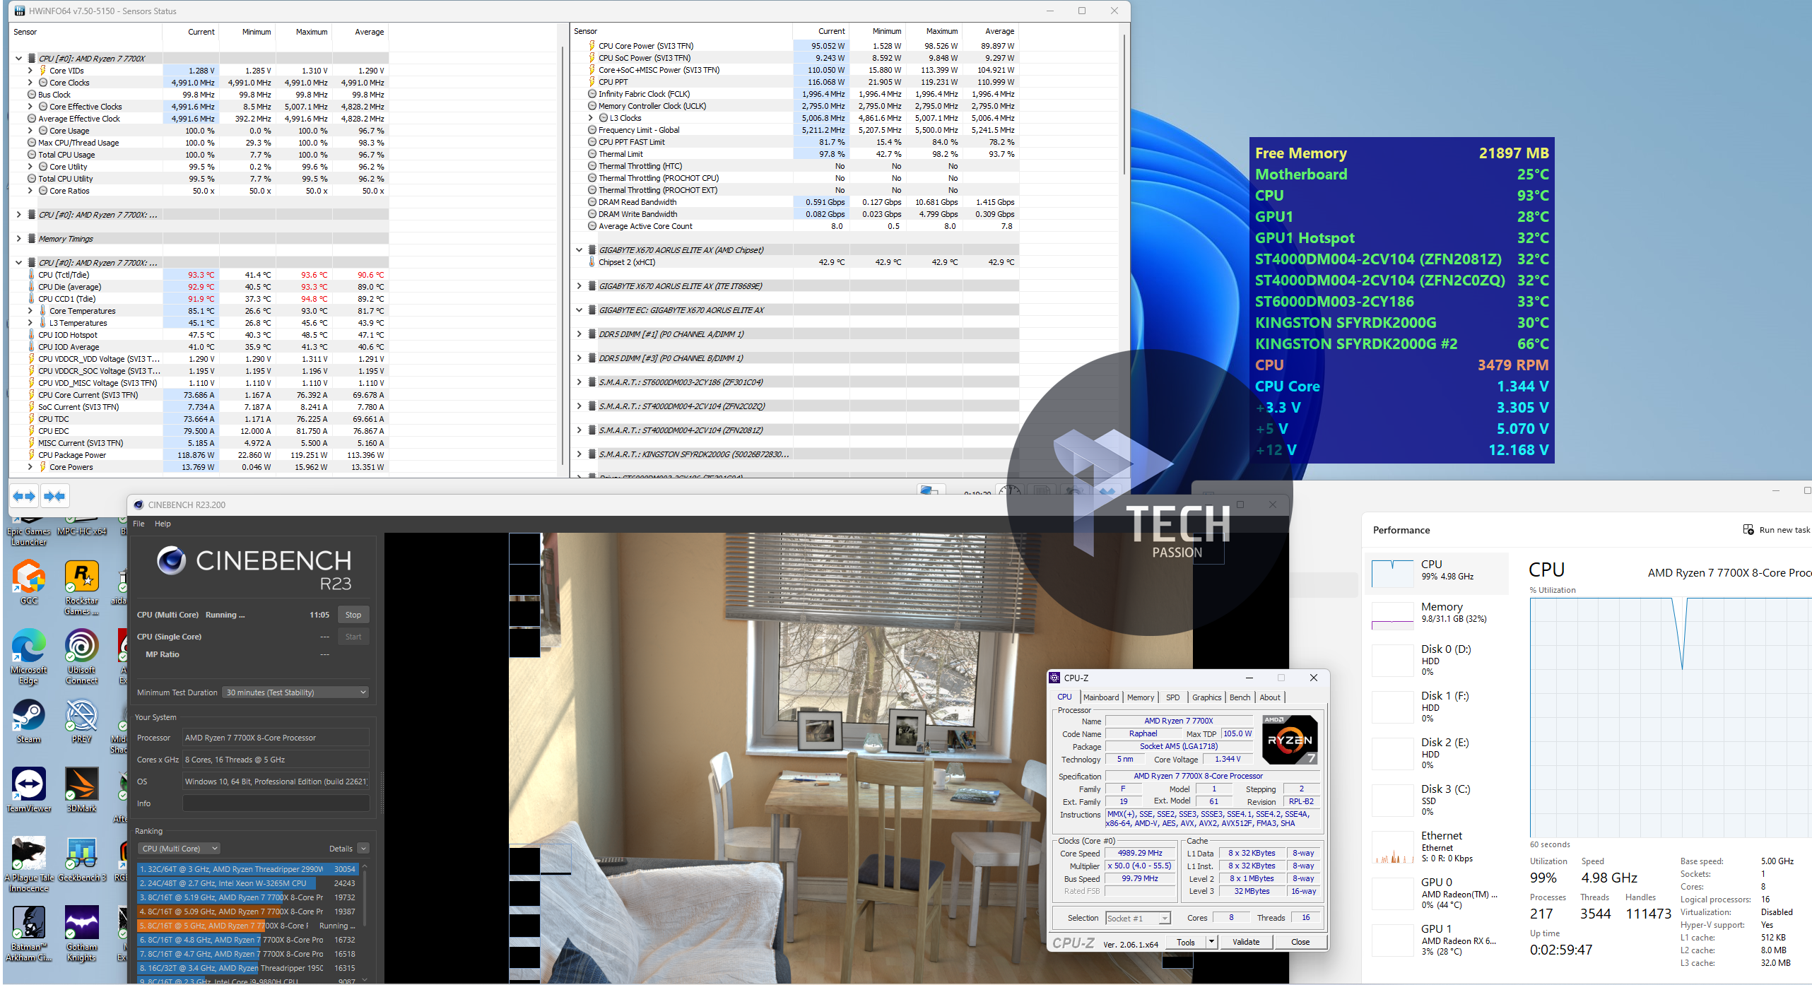1812x985 pixels.
Task: Open the CPU (Multi Core) ranking dropdown
Action: point(180,849)
